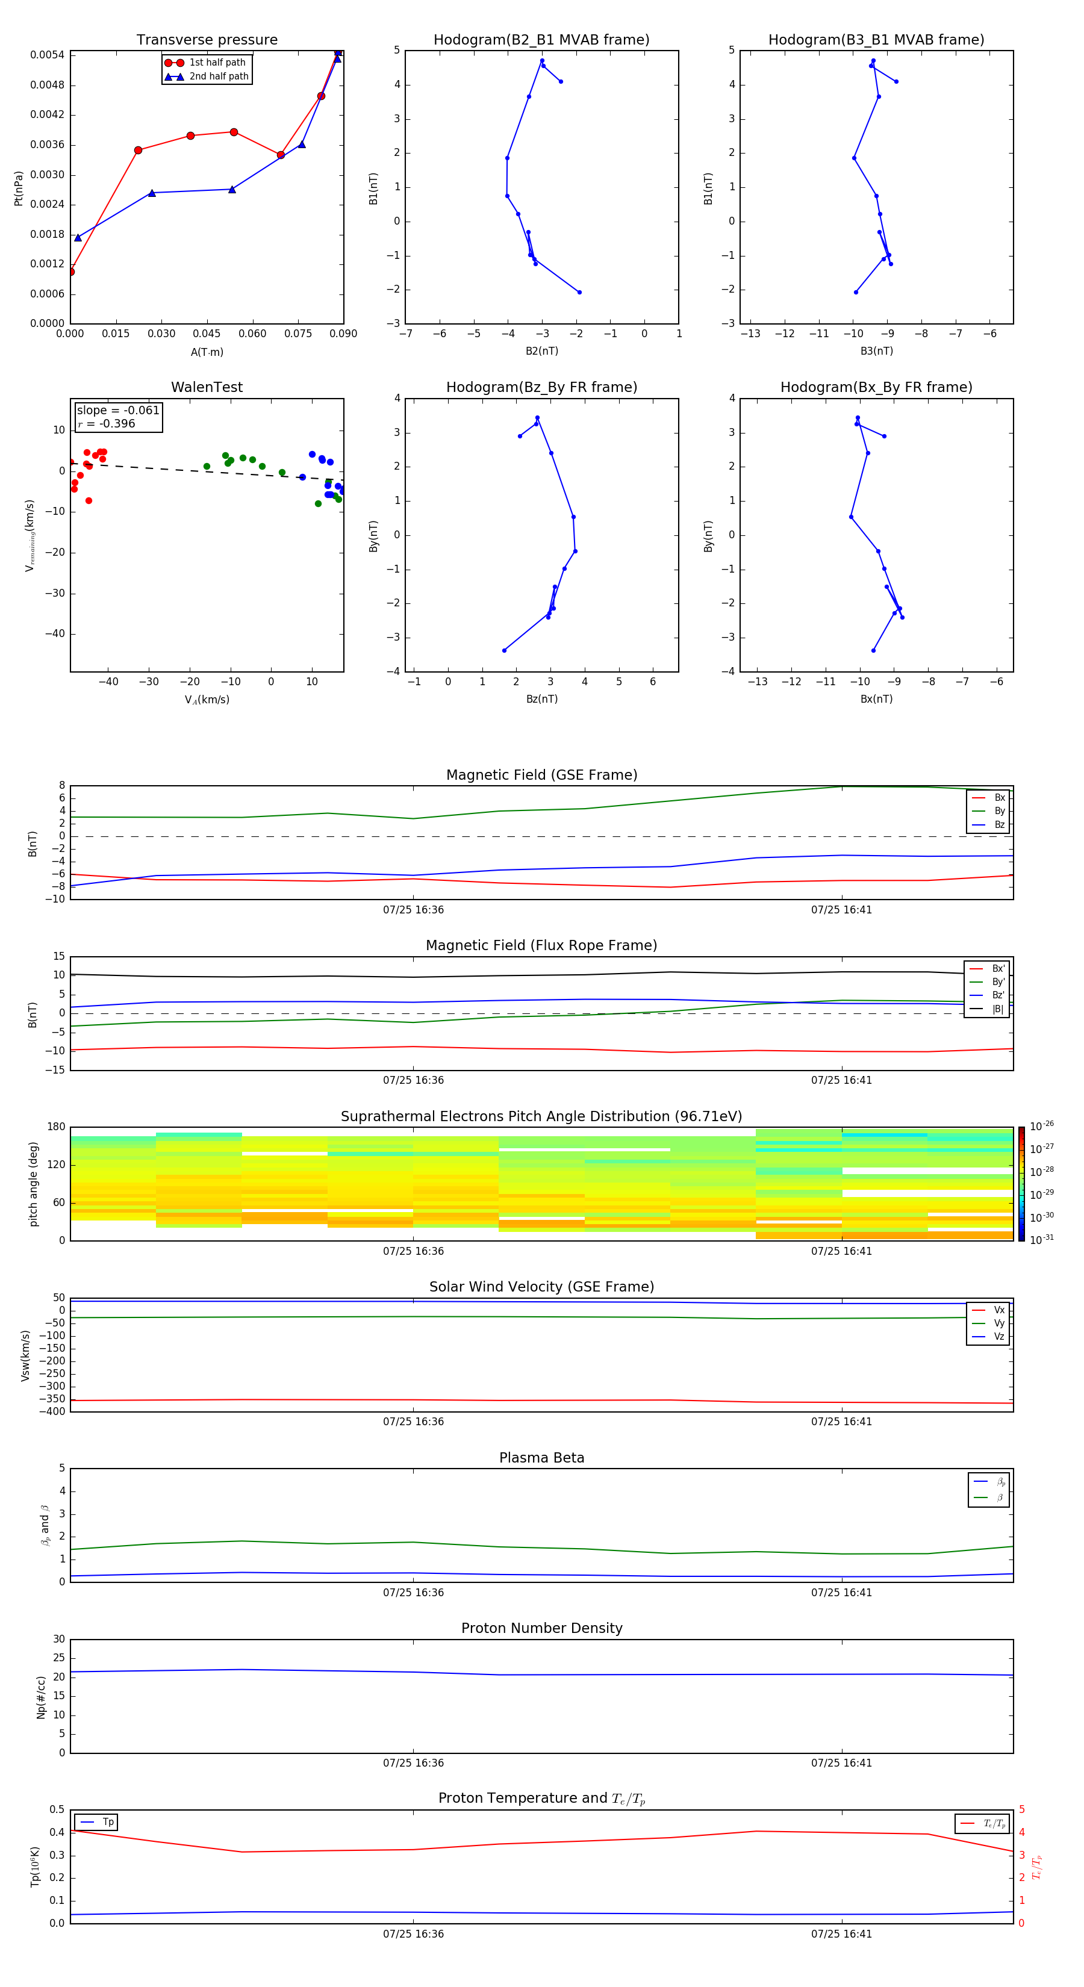The width and height of the screenshot is (1084, 1987).
Task: Click the 'WalenTest' plot title
Action: (207, 387)
